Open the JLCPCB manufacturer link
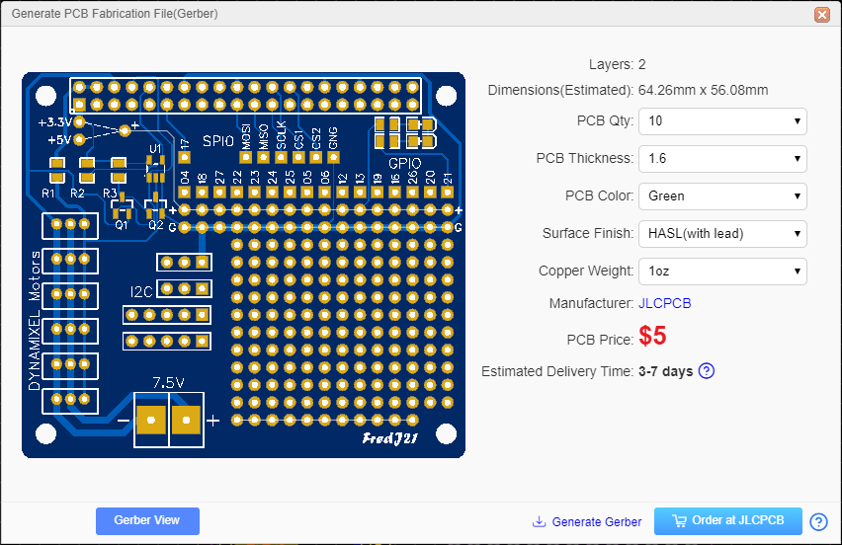The height and width of the screenshot is (545, 842). [664, 304]
